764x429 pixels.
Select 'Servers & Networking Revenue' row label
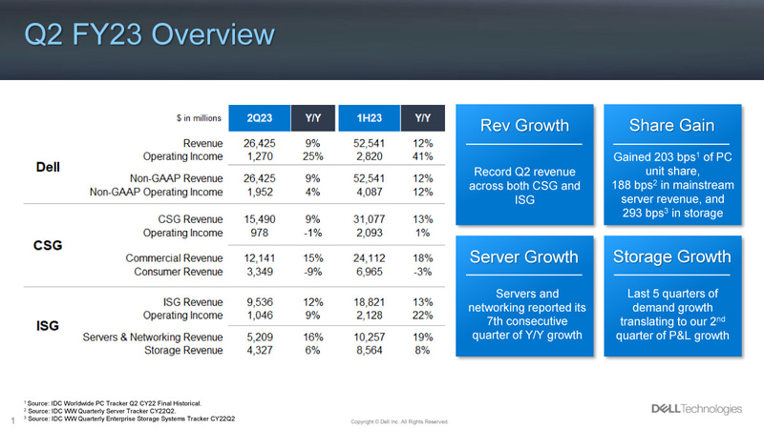pos(153,337)
